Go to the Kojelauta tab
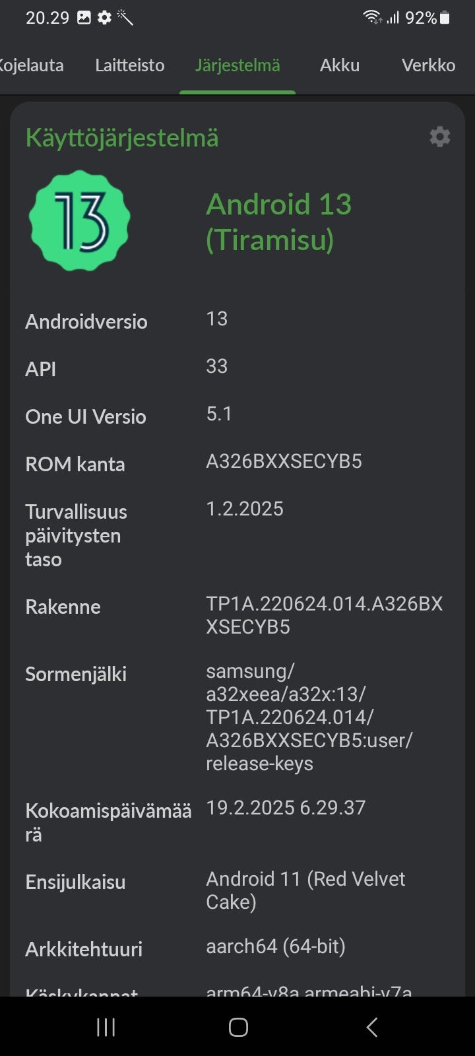The width and height of the screenshot is (475, 1056). click(x=31, y=65)
